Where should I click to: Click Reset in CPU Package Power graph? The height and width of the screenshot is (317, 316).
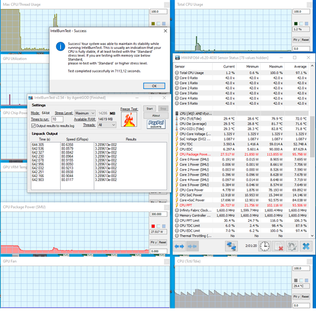click(163, 242)
